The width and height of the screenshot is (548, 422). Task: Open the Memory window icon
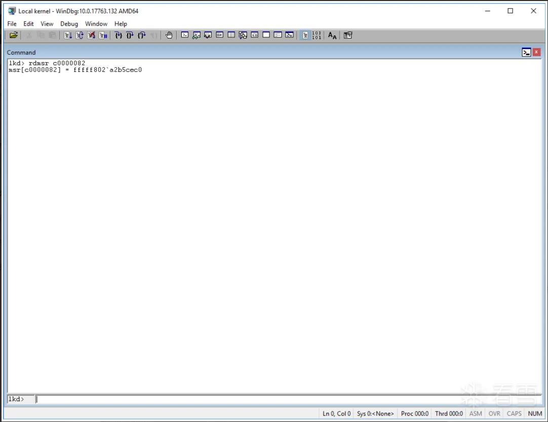click(231, 35)
